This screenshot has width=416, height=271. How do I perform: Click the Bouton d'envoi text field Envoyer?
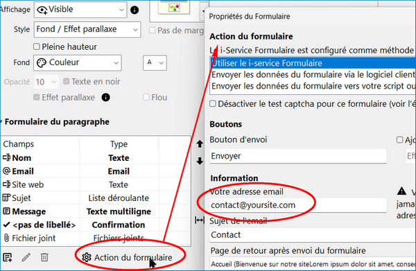click(x=298, y=156)
